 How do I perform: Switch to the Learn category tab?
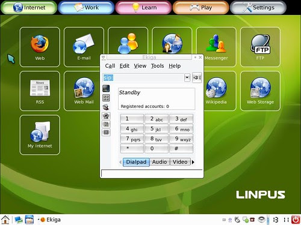click(x=144, y=8)
